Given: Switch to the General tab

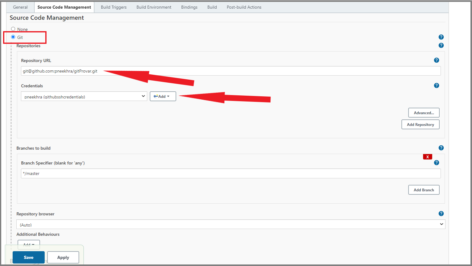Looking at the screenshot, I should (x=20, y=7).
